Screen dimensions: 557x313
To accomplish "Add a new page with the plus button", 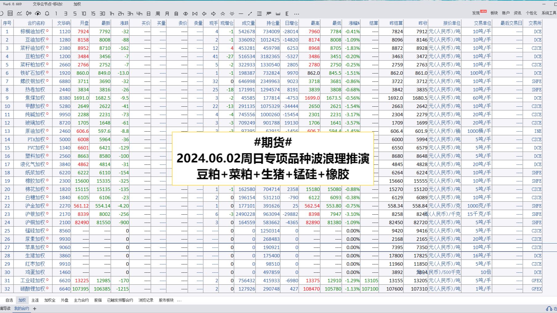I will tap(34, 309).
